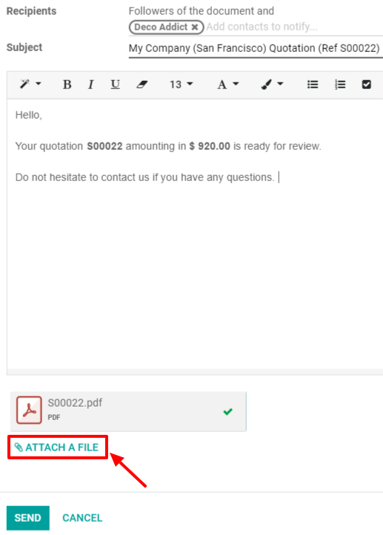Screen dimensions: 383x535
Task: Send the quotation email
Action: coord(28,518)
